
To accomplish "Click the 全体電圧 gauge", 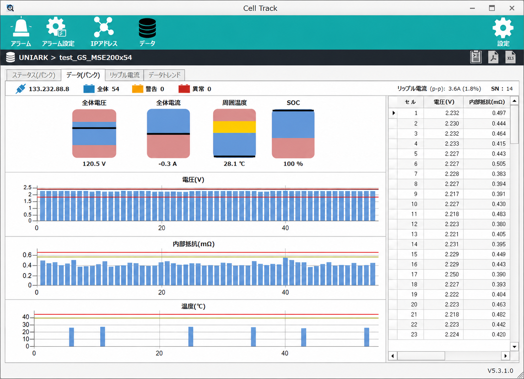I will tap(94, 134).
